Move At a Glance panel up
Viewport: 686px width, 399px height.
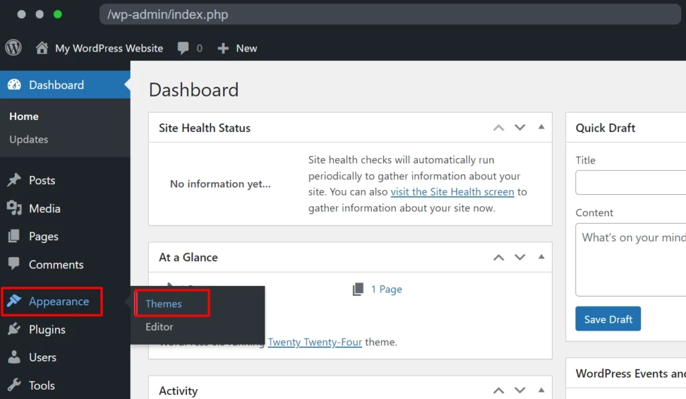pos(498,257)
